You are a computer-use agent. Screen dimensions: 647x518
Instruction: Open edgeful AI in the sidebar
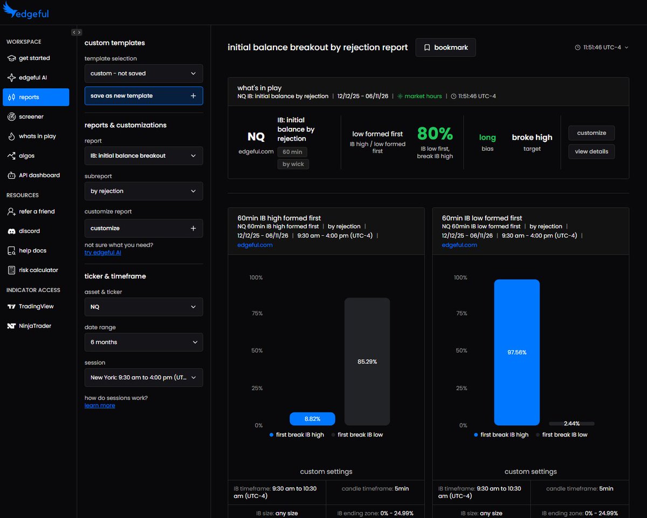coord(36,78)
